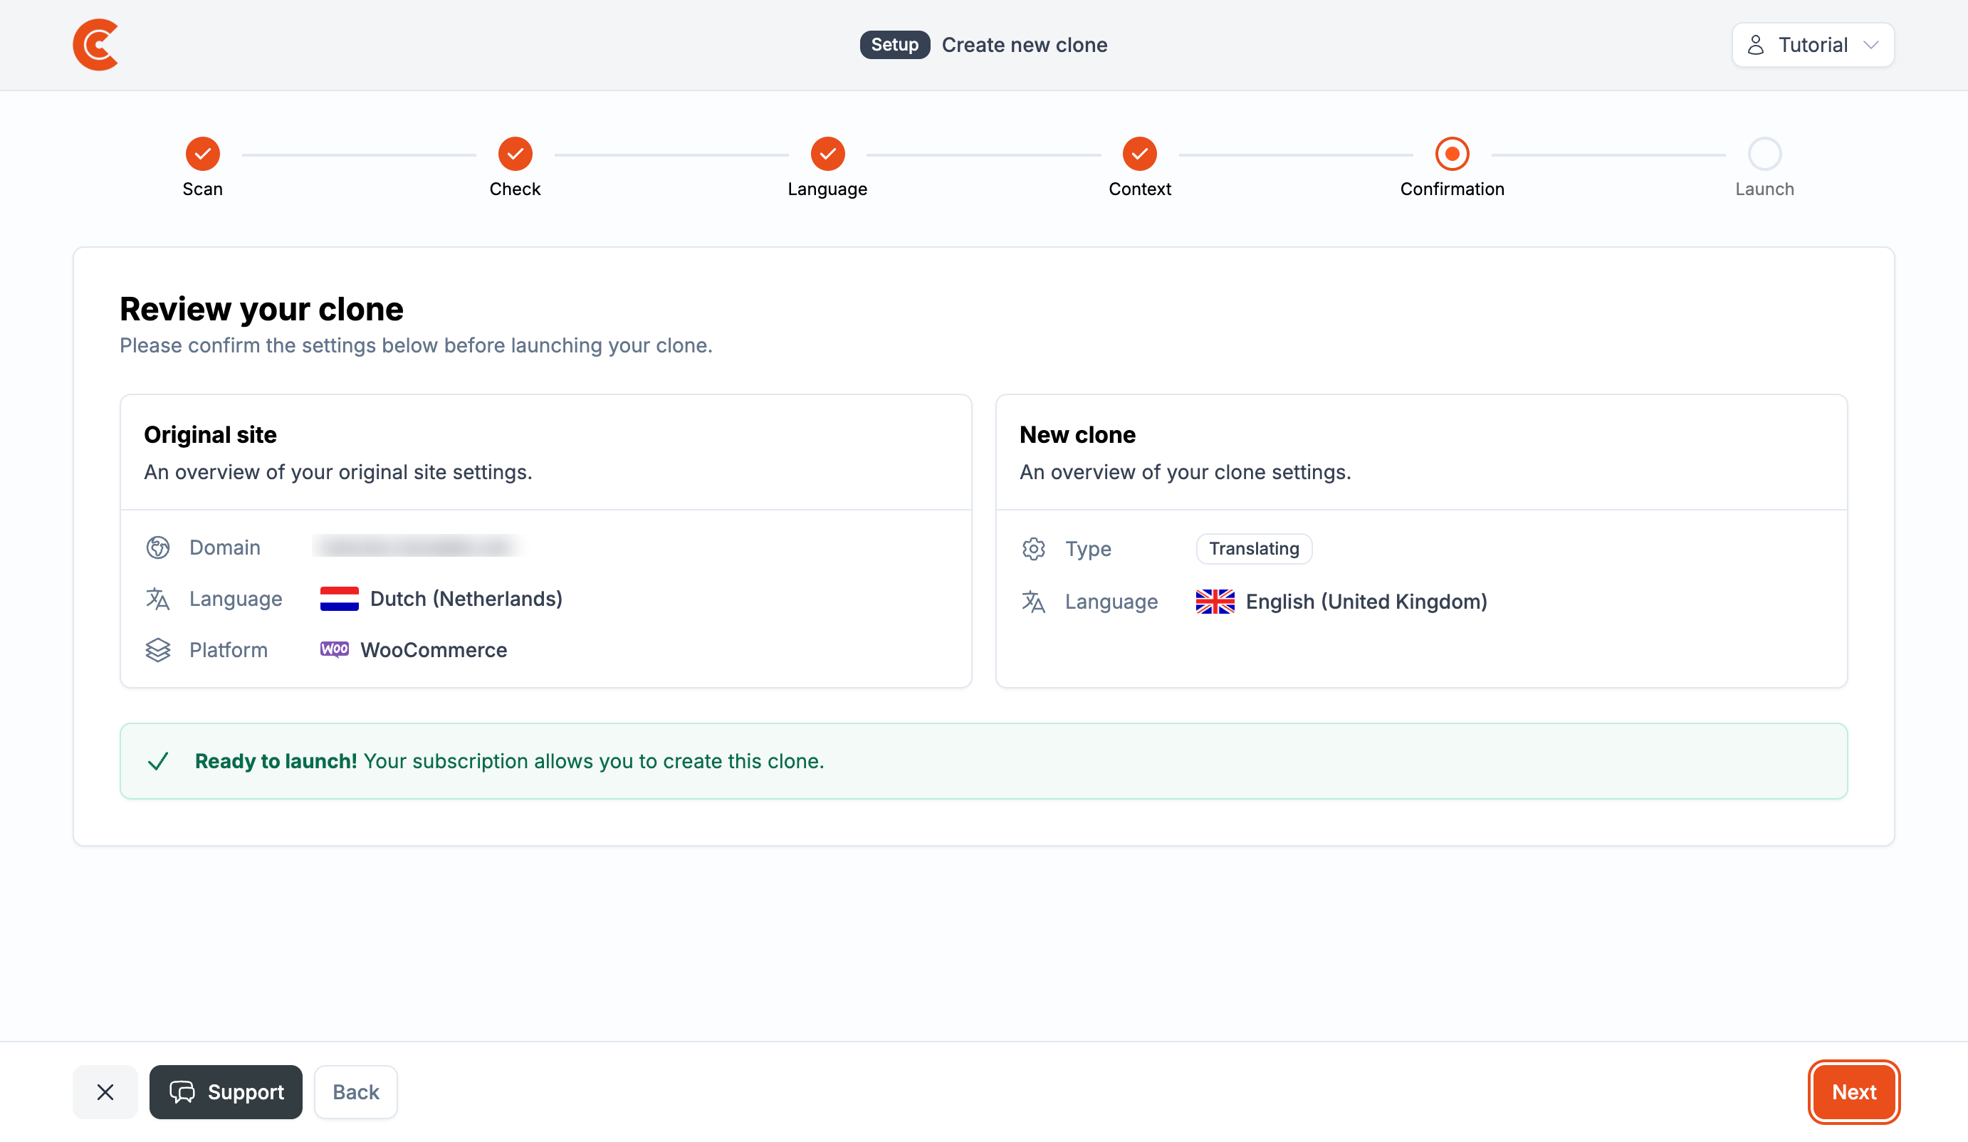The image size is (1968, 1142).
Task: Click the New clone card title
Action: click(x=1077, y=434)
